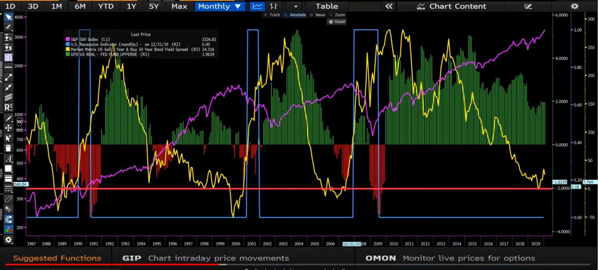This screenshot has height=270, width=598.
Task: Click the Reset button
Action: [x=337, y=22]
